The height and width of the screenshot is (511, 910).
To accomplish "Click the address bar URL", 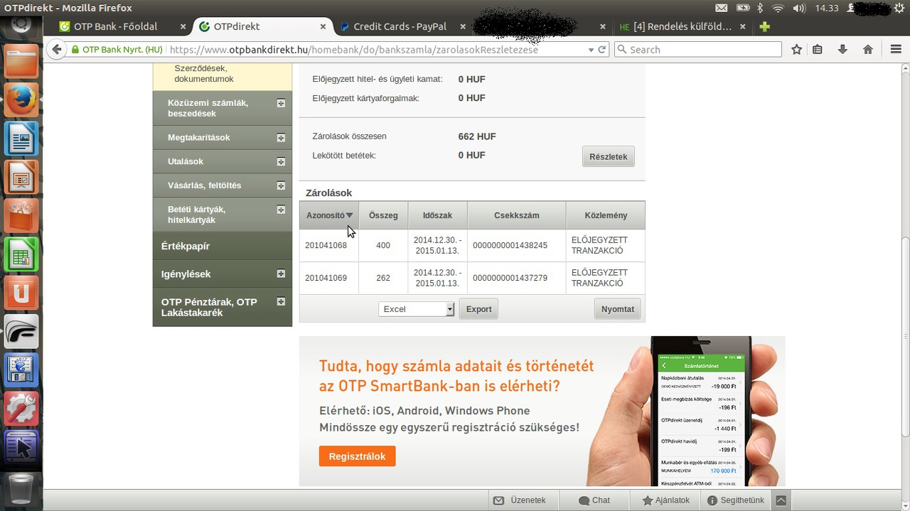I will tap(353, 50).
